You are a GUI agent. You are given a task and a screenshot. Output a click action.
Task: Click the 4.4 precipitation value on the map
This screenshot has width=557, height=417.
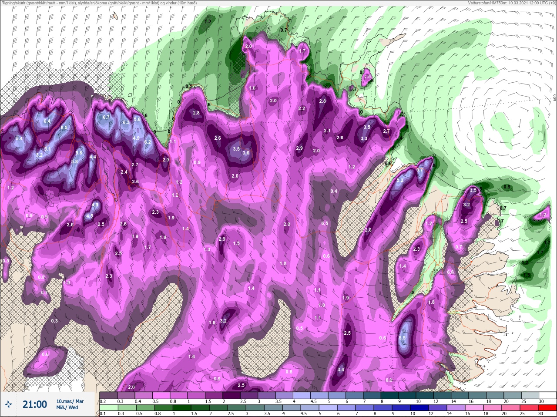tap(93, 157)
